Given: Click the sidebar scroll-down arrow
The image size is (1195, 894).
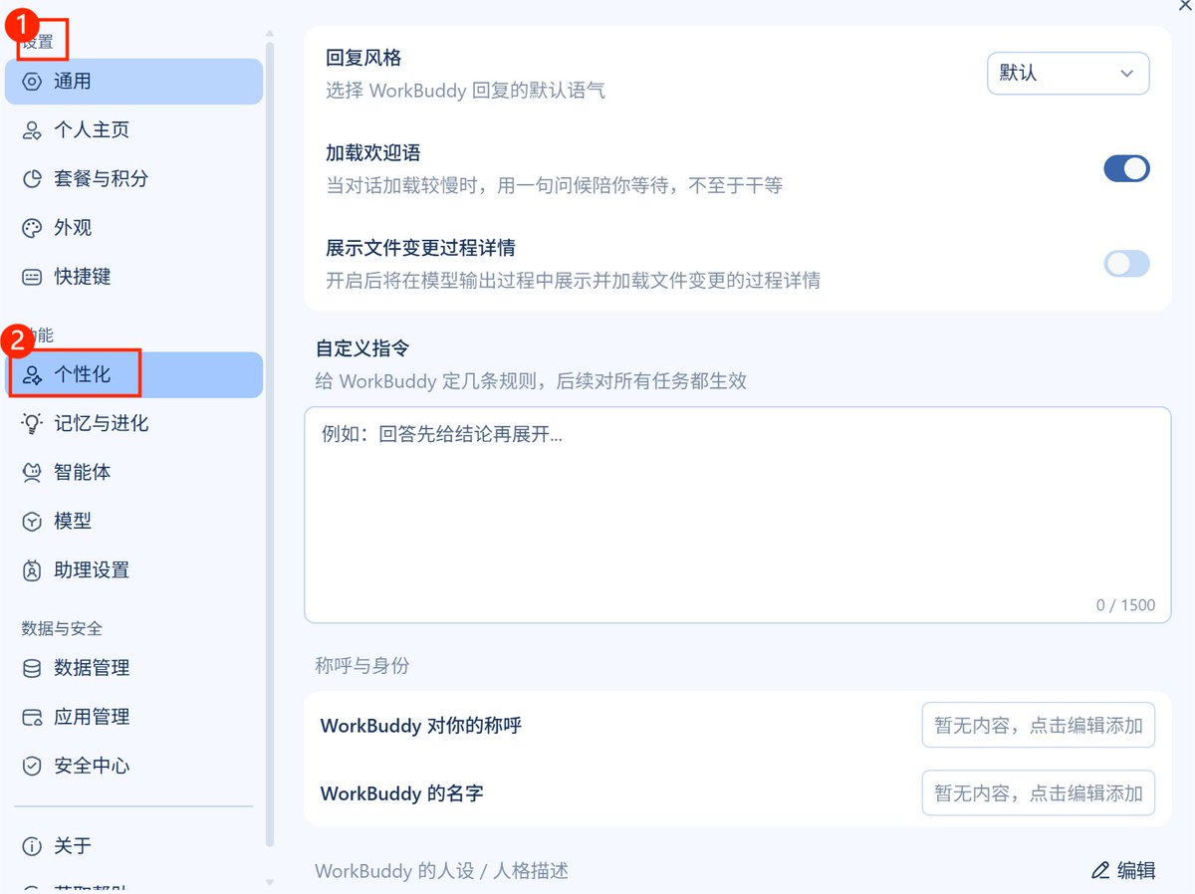Looking at the screenshot, I should (x=269, y=882).
